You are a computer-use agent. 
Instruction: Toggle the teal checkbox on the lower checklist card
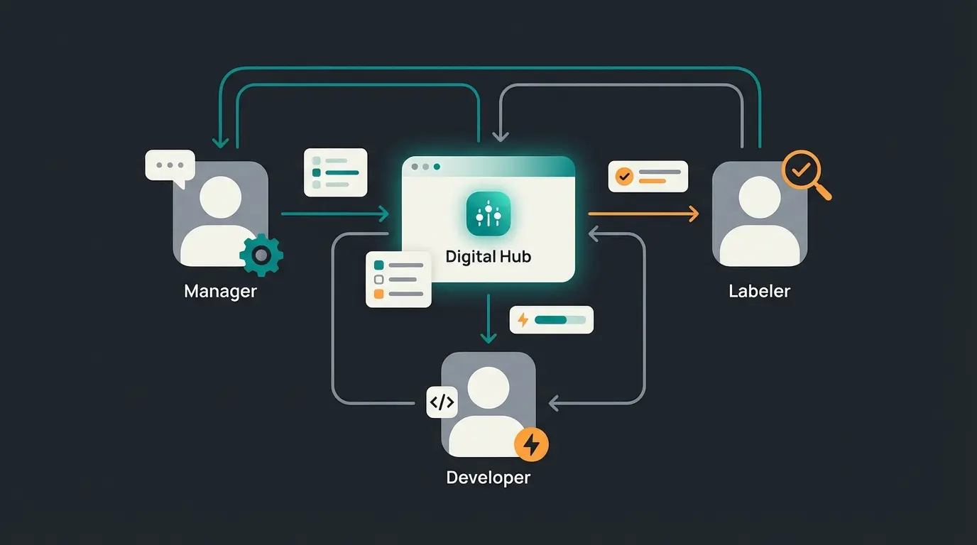coord(378,265)
